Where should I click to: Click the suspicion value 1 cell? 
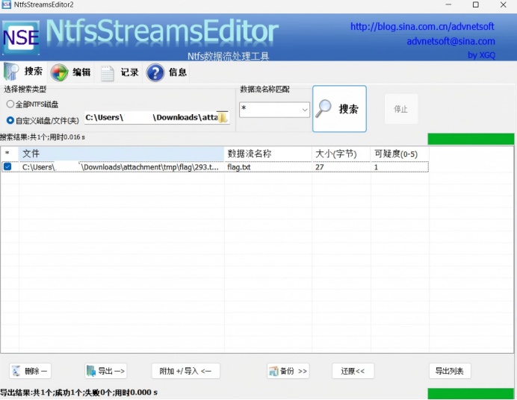click(376, 167)
